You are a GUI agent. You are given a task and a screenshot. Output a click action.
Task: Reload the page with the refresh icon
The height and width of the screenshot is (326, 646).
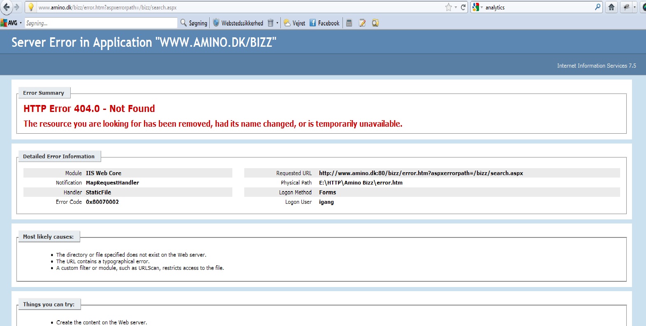[x=463, y=7]
